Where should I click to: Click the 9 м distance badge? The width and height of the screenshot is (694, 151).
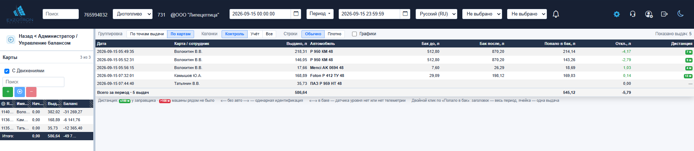[x=689, y=60]
